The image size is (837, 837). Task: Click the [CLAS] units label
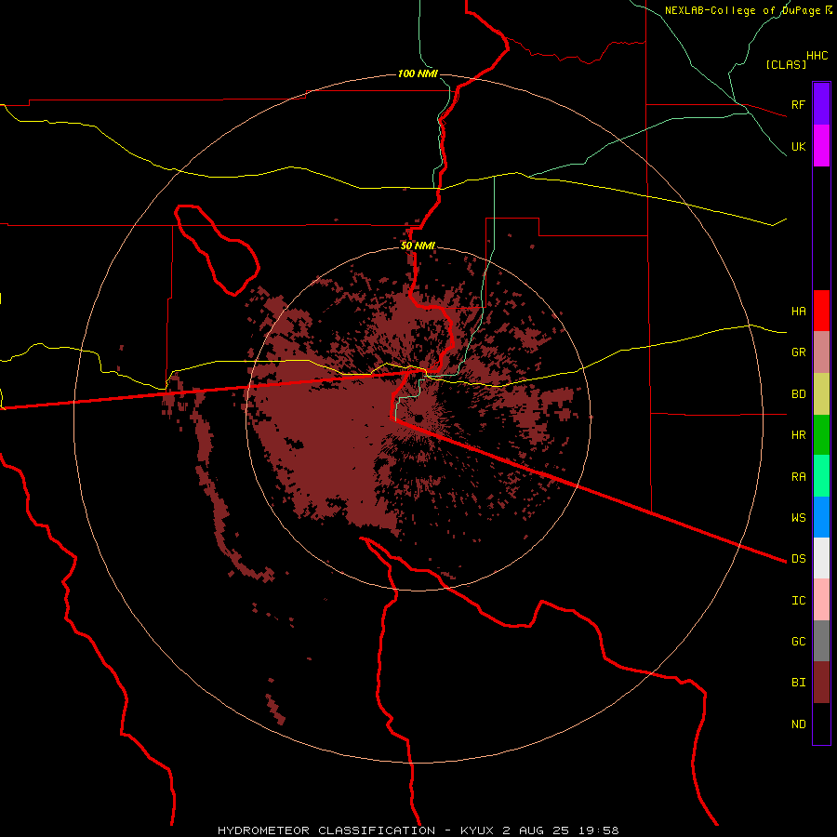tap(786, 64)
